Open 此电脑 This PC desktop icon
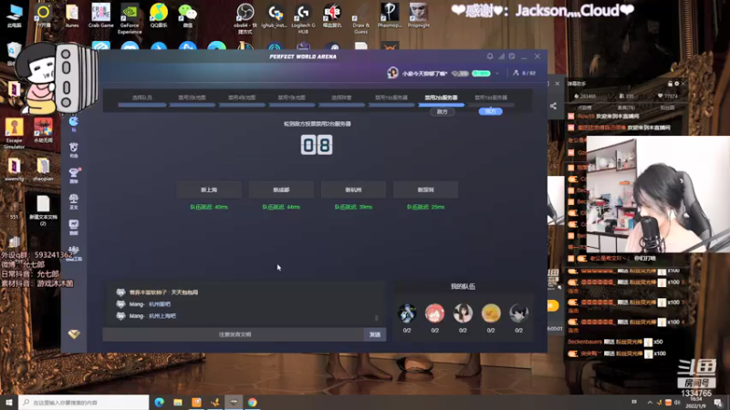Image resolution: width=730 pixels, height=410 pixels. pyautogui.click(x=15, y=15)
